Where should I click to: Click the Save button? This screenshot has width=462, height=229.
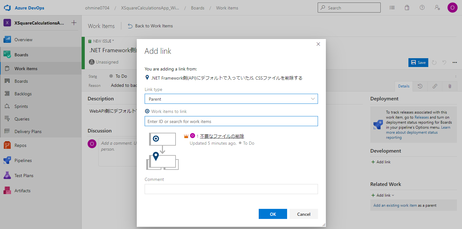(418, 62)
